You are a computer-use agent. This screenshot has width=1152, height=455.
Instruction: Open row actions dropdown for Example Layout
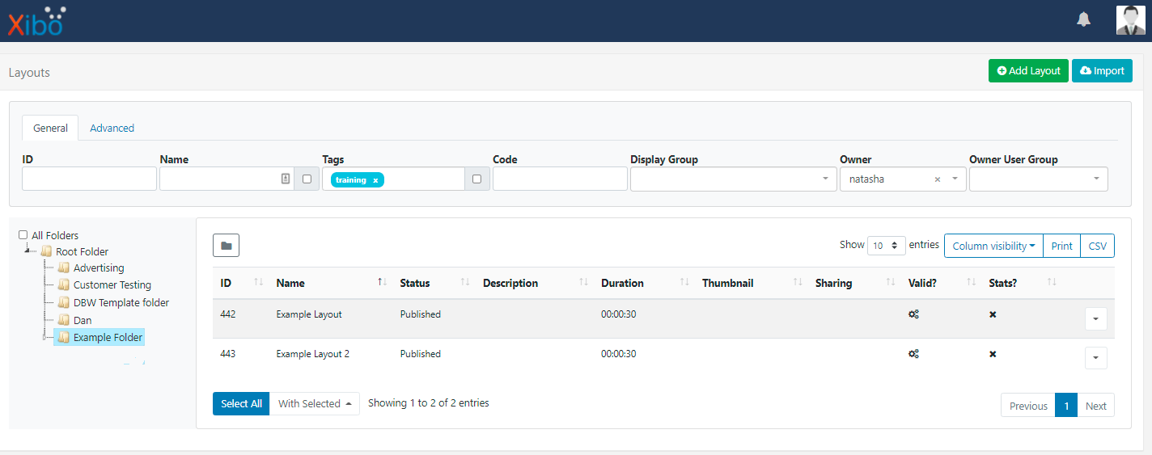[1095, 319]
